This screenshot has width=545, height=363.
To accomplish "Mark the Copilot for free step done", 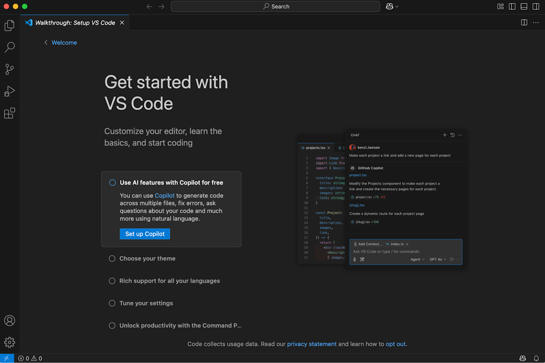I will (x=113, y=183).
